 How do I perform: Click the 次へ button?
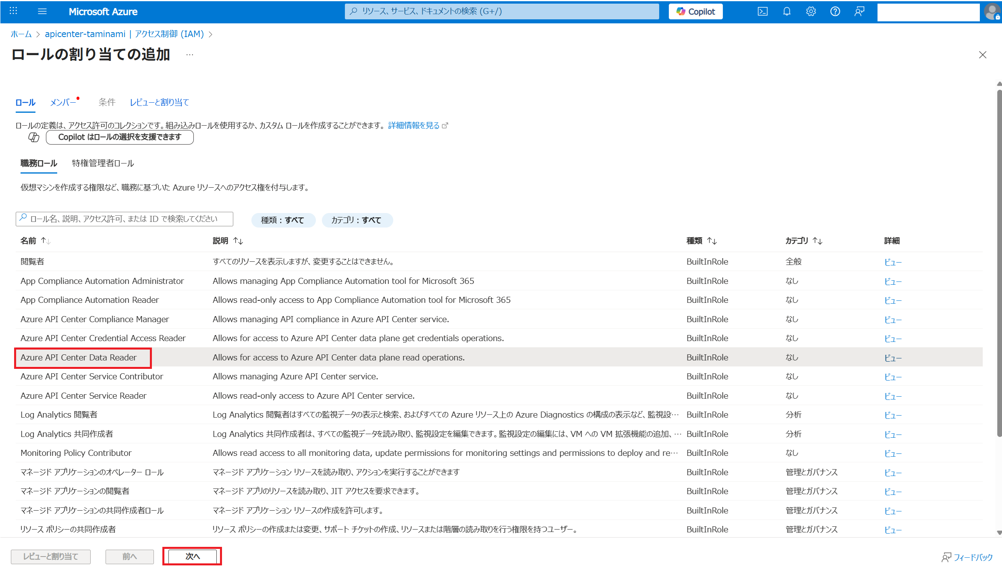192,556
